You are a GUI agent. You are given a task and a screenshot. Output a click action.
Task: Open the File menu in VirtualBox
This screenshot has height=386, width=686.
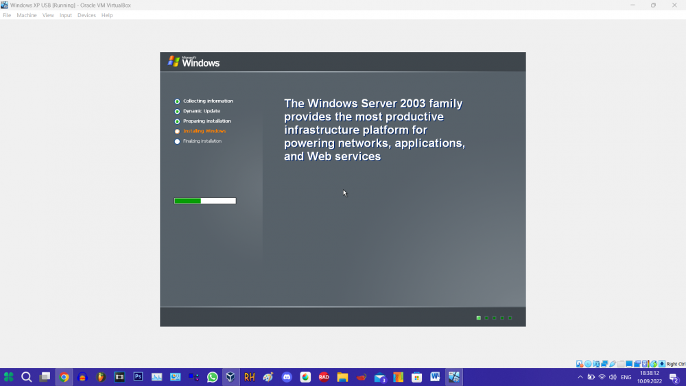click(x=7, y=15)
